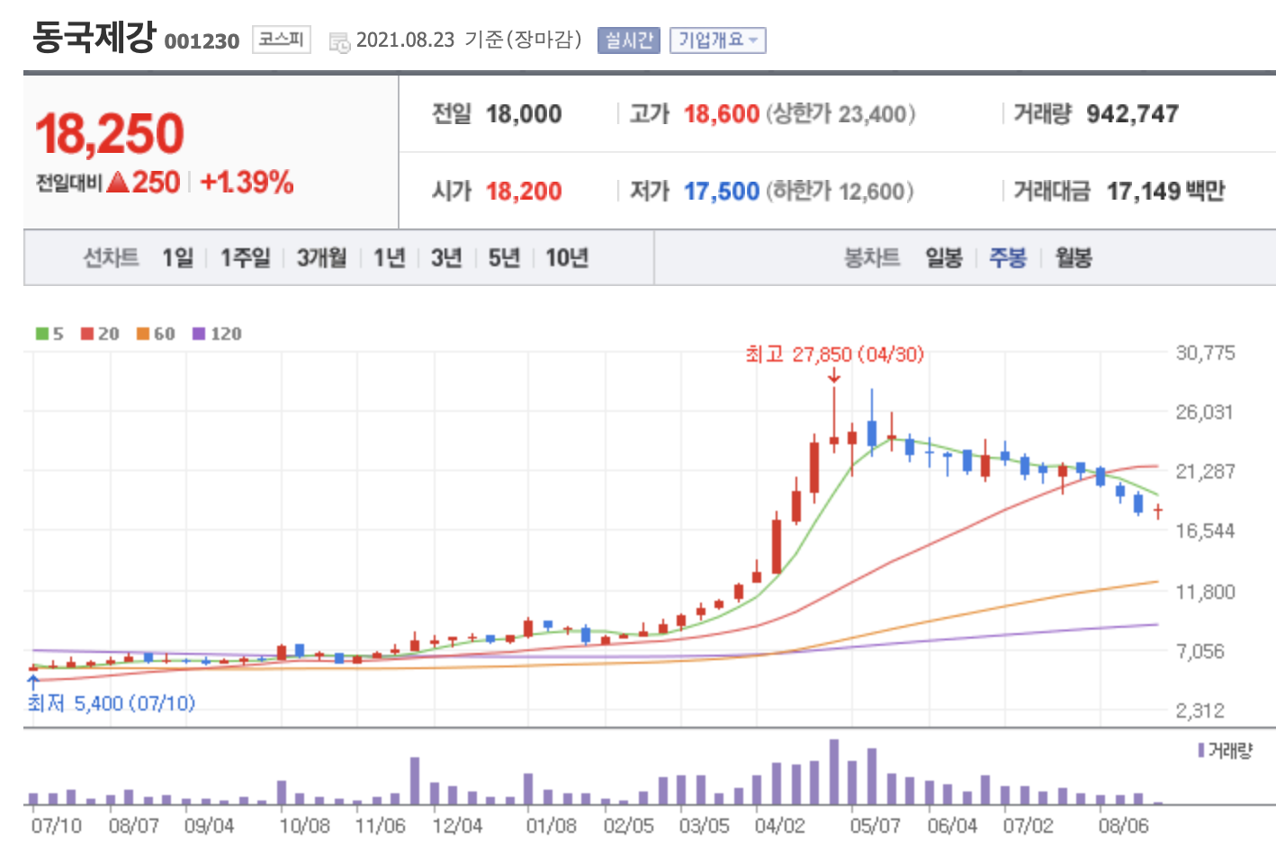Click the red up-triangle price change icon
The image size is (1276, 867).
[118, 183]
